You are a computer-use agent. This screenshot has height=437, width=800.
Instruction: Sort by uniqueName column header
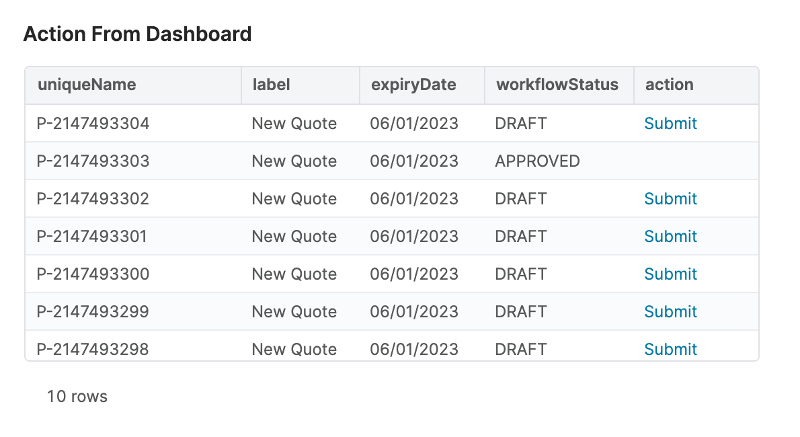pyautogui.click(x=87, y=85)
